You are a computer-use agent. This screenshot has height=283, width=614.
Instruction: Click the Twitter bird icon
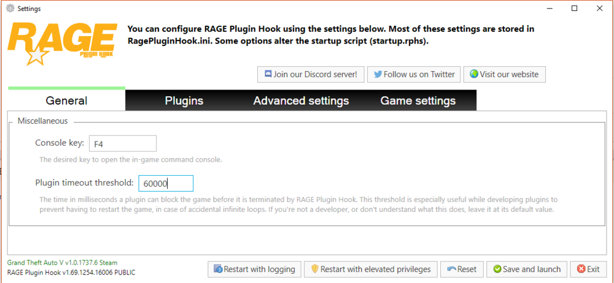pos(378,74)
